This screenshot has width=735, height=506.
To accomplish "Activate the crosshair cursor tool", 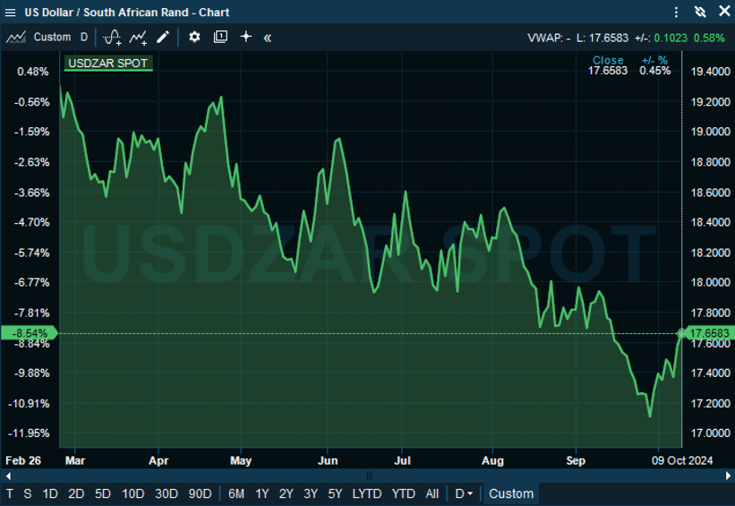I will (x=245, y=37).
